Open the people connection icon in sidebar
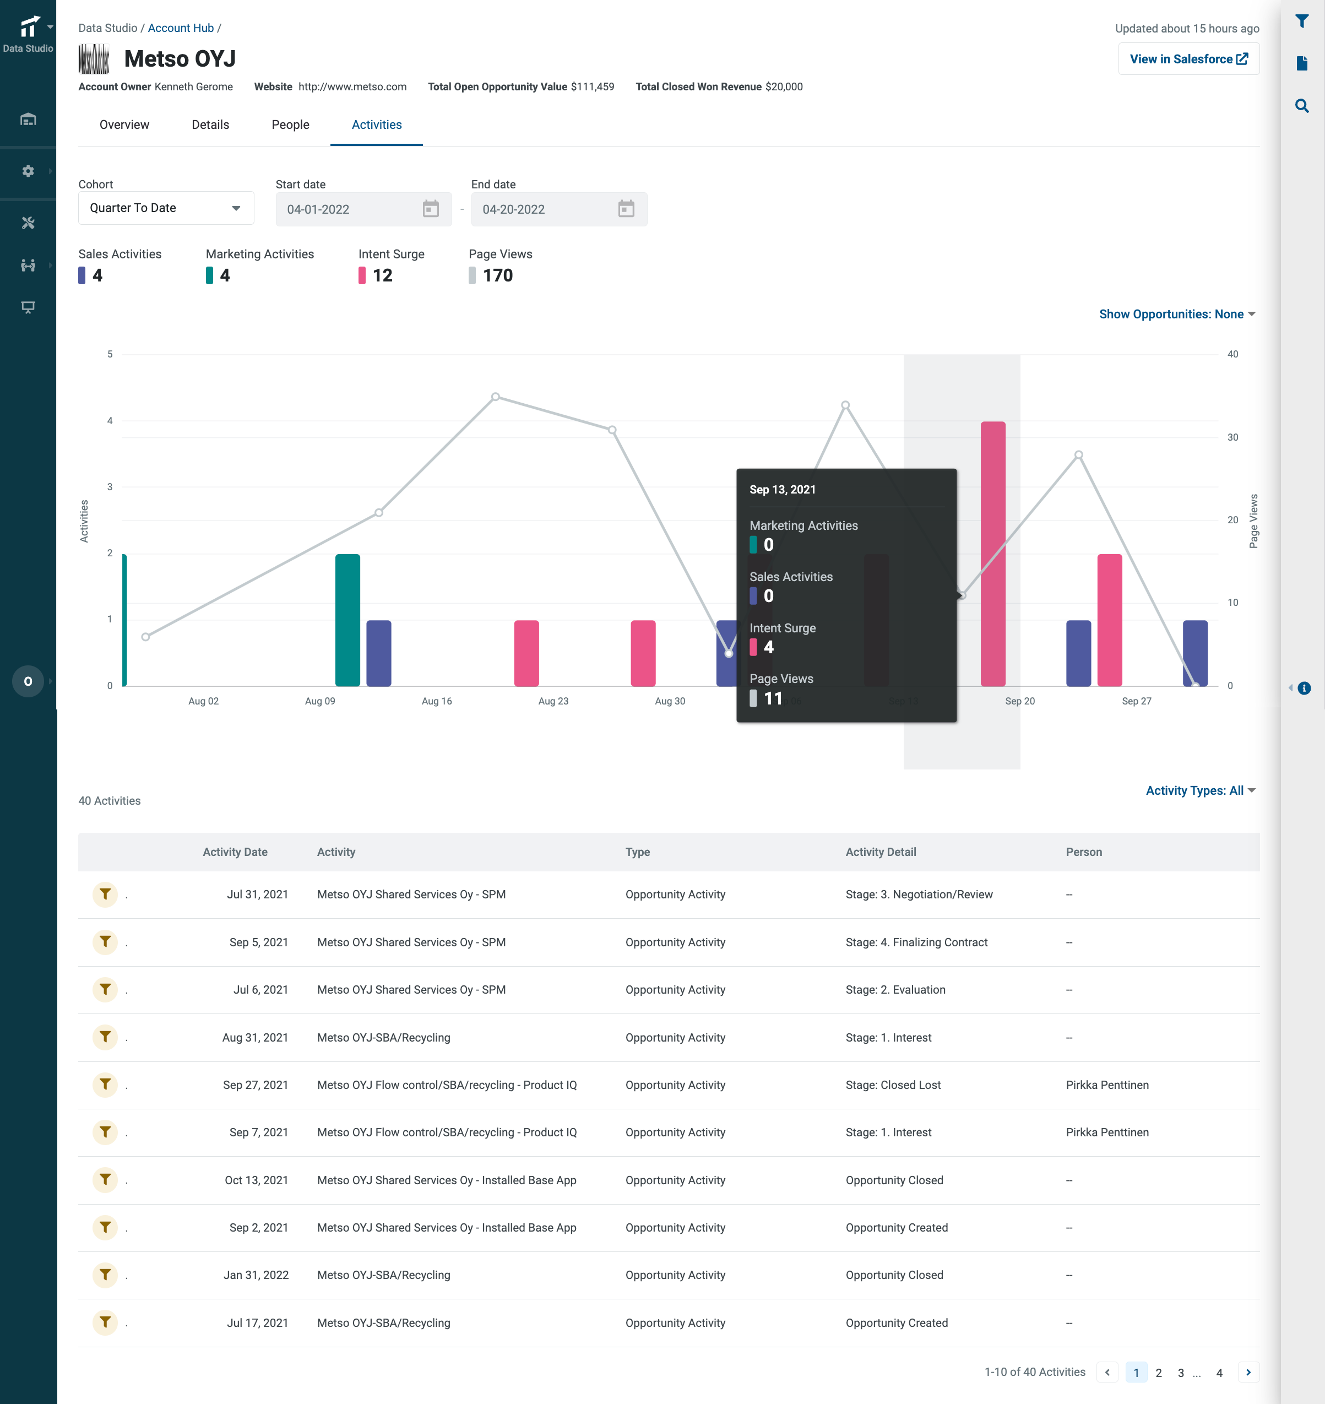1325x1404 pixels. (28, 265)
